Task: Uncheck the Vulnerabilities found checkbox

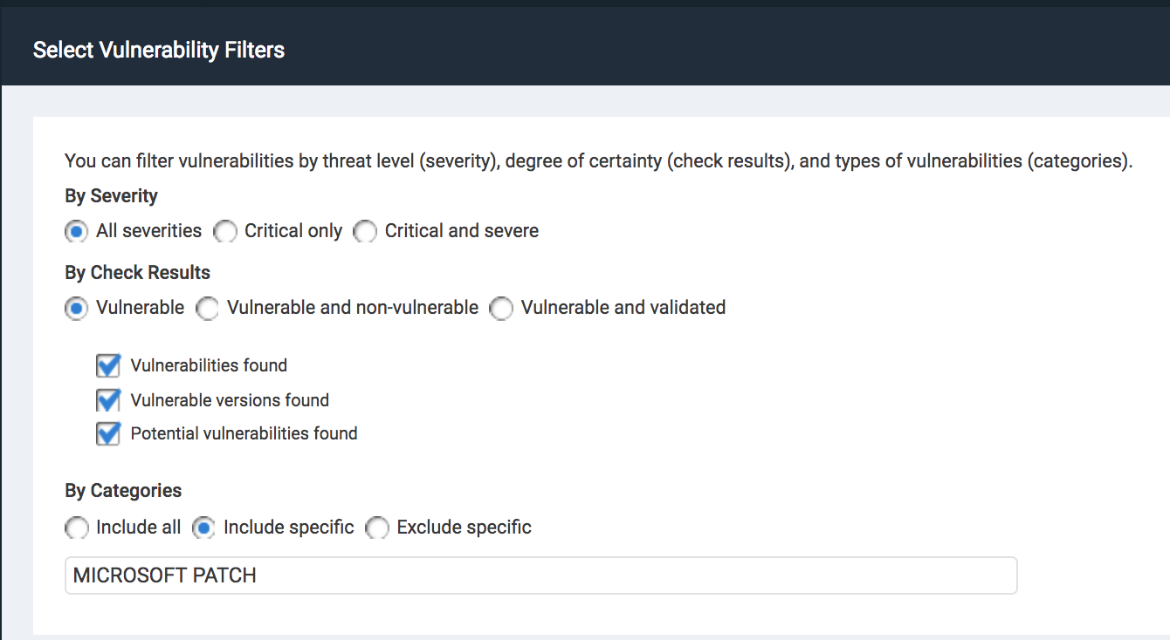Action: tap(108, 365)
